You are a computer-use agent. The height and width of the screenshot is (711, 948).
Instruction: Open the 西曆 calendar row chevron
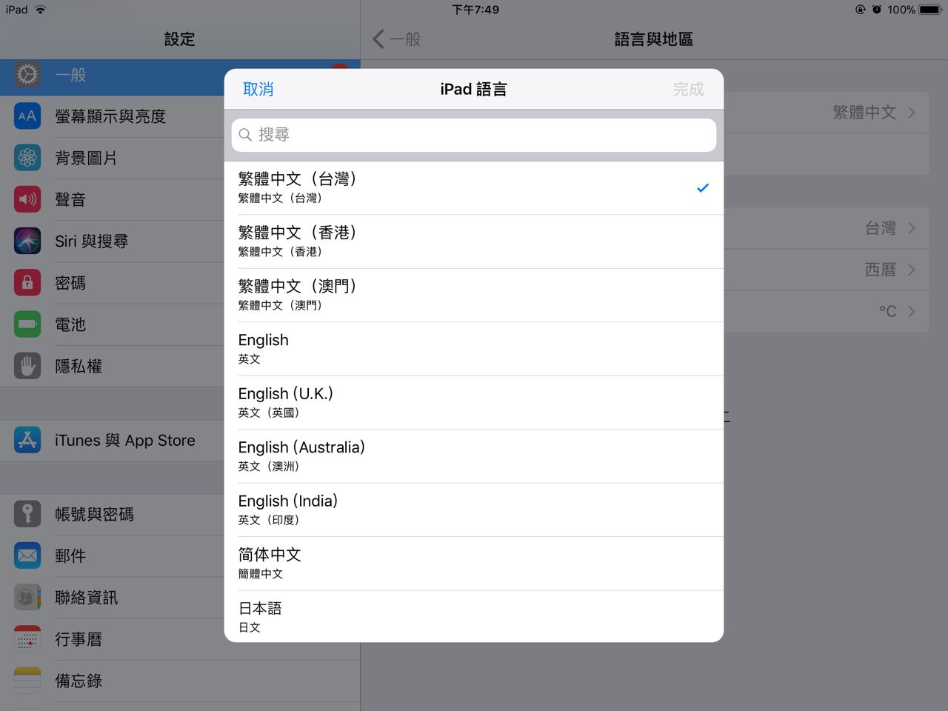click(912, 270)
